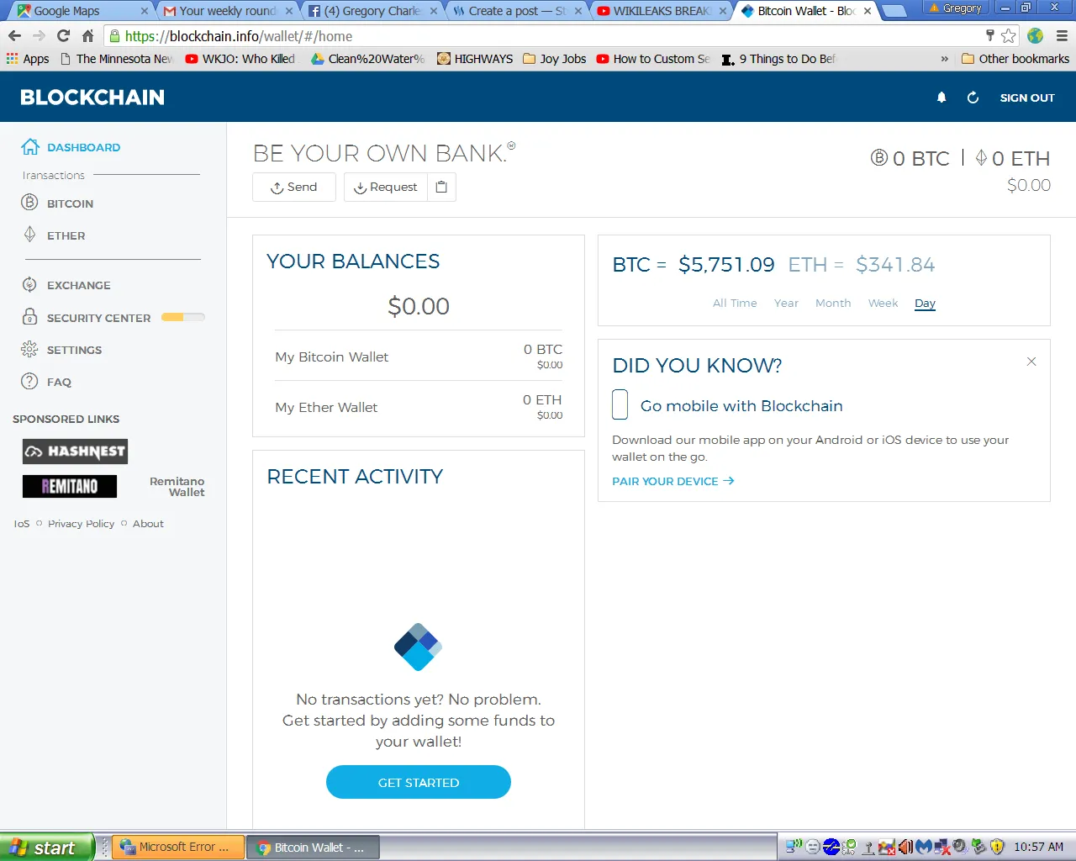Expand hidden bookmarks chevron
The image size is (1076, 861).
click(x=944, y=59)
